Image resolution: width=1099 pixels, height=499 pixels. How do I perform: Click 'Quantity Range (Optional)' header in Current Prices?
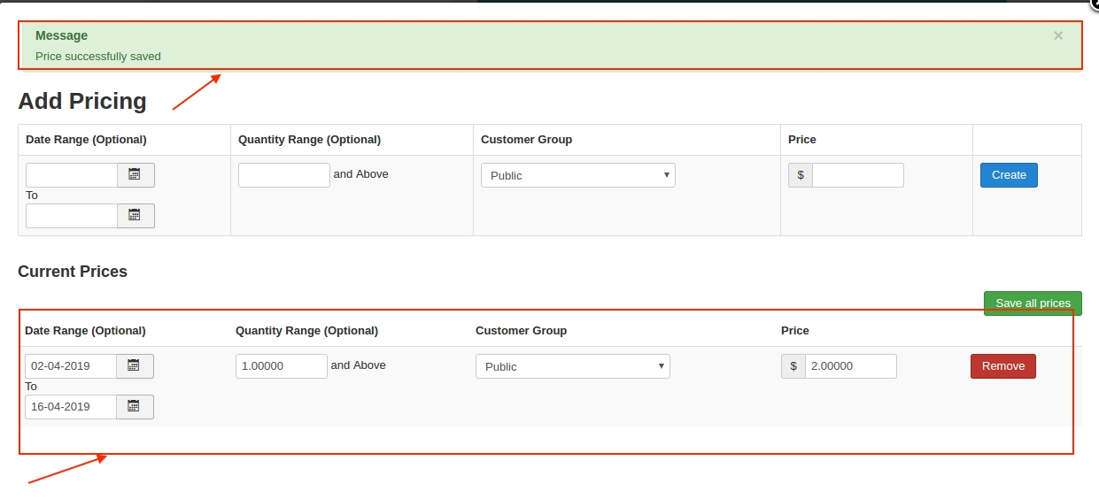click(x=306, y=331)
